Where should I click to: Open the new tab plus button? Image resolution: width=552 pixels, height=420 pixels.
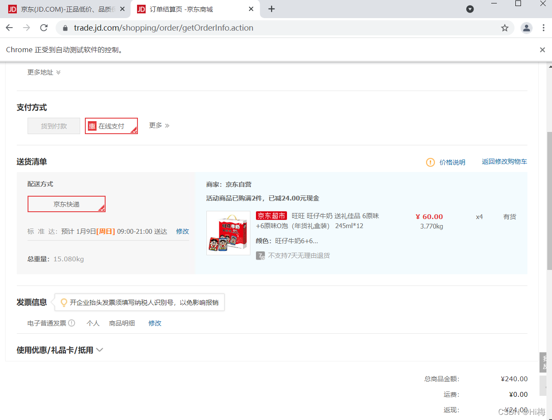point(271,9)
